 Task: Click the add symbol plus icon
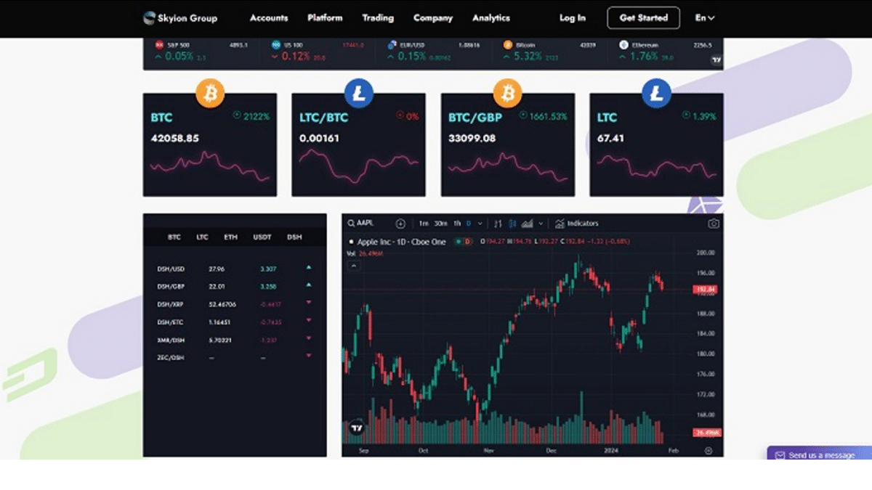[x=400, y=224]
